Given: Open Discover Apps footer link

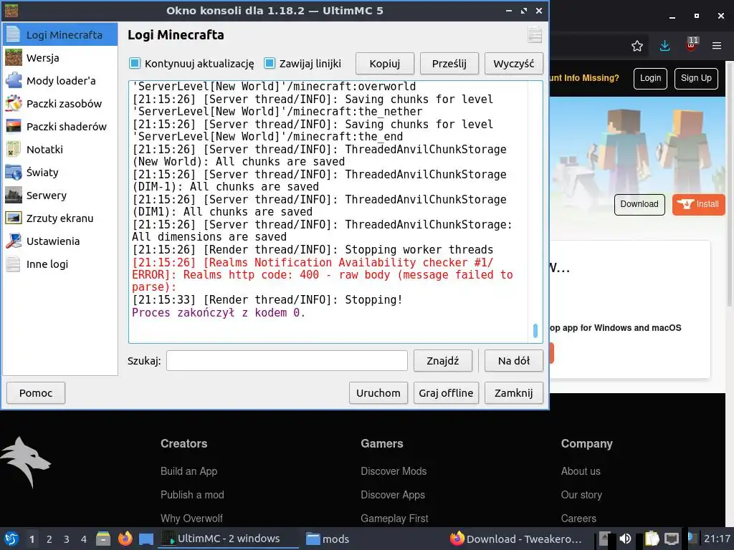Looking at the screenshot, I should tap(393, 494).
